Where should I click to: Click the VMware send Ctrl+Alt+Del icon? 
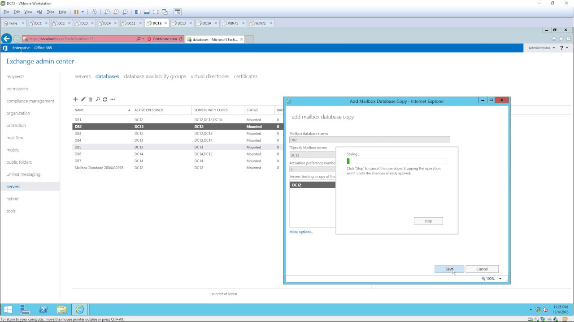(94, 12)
